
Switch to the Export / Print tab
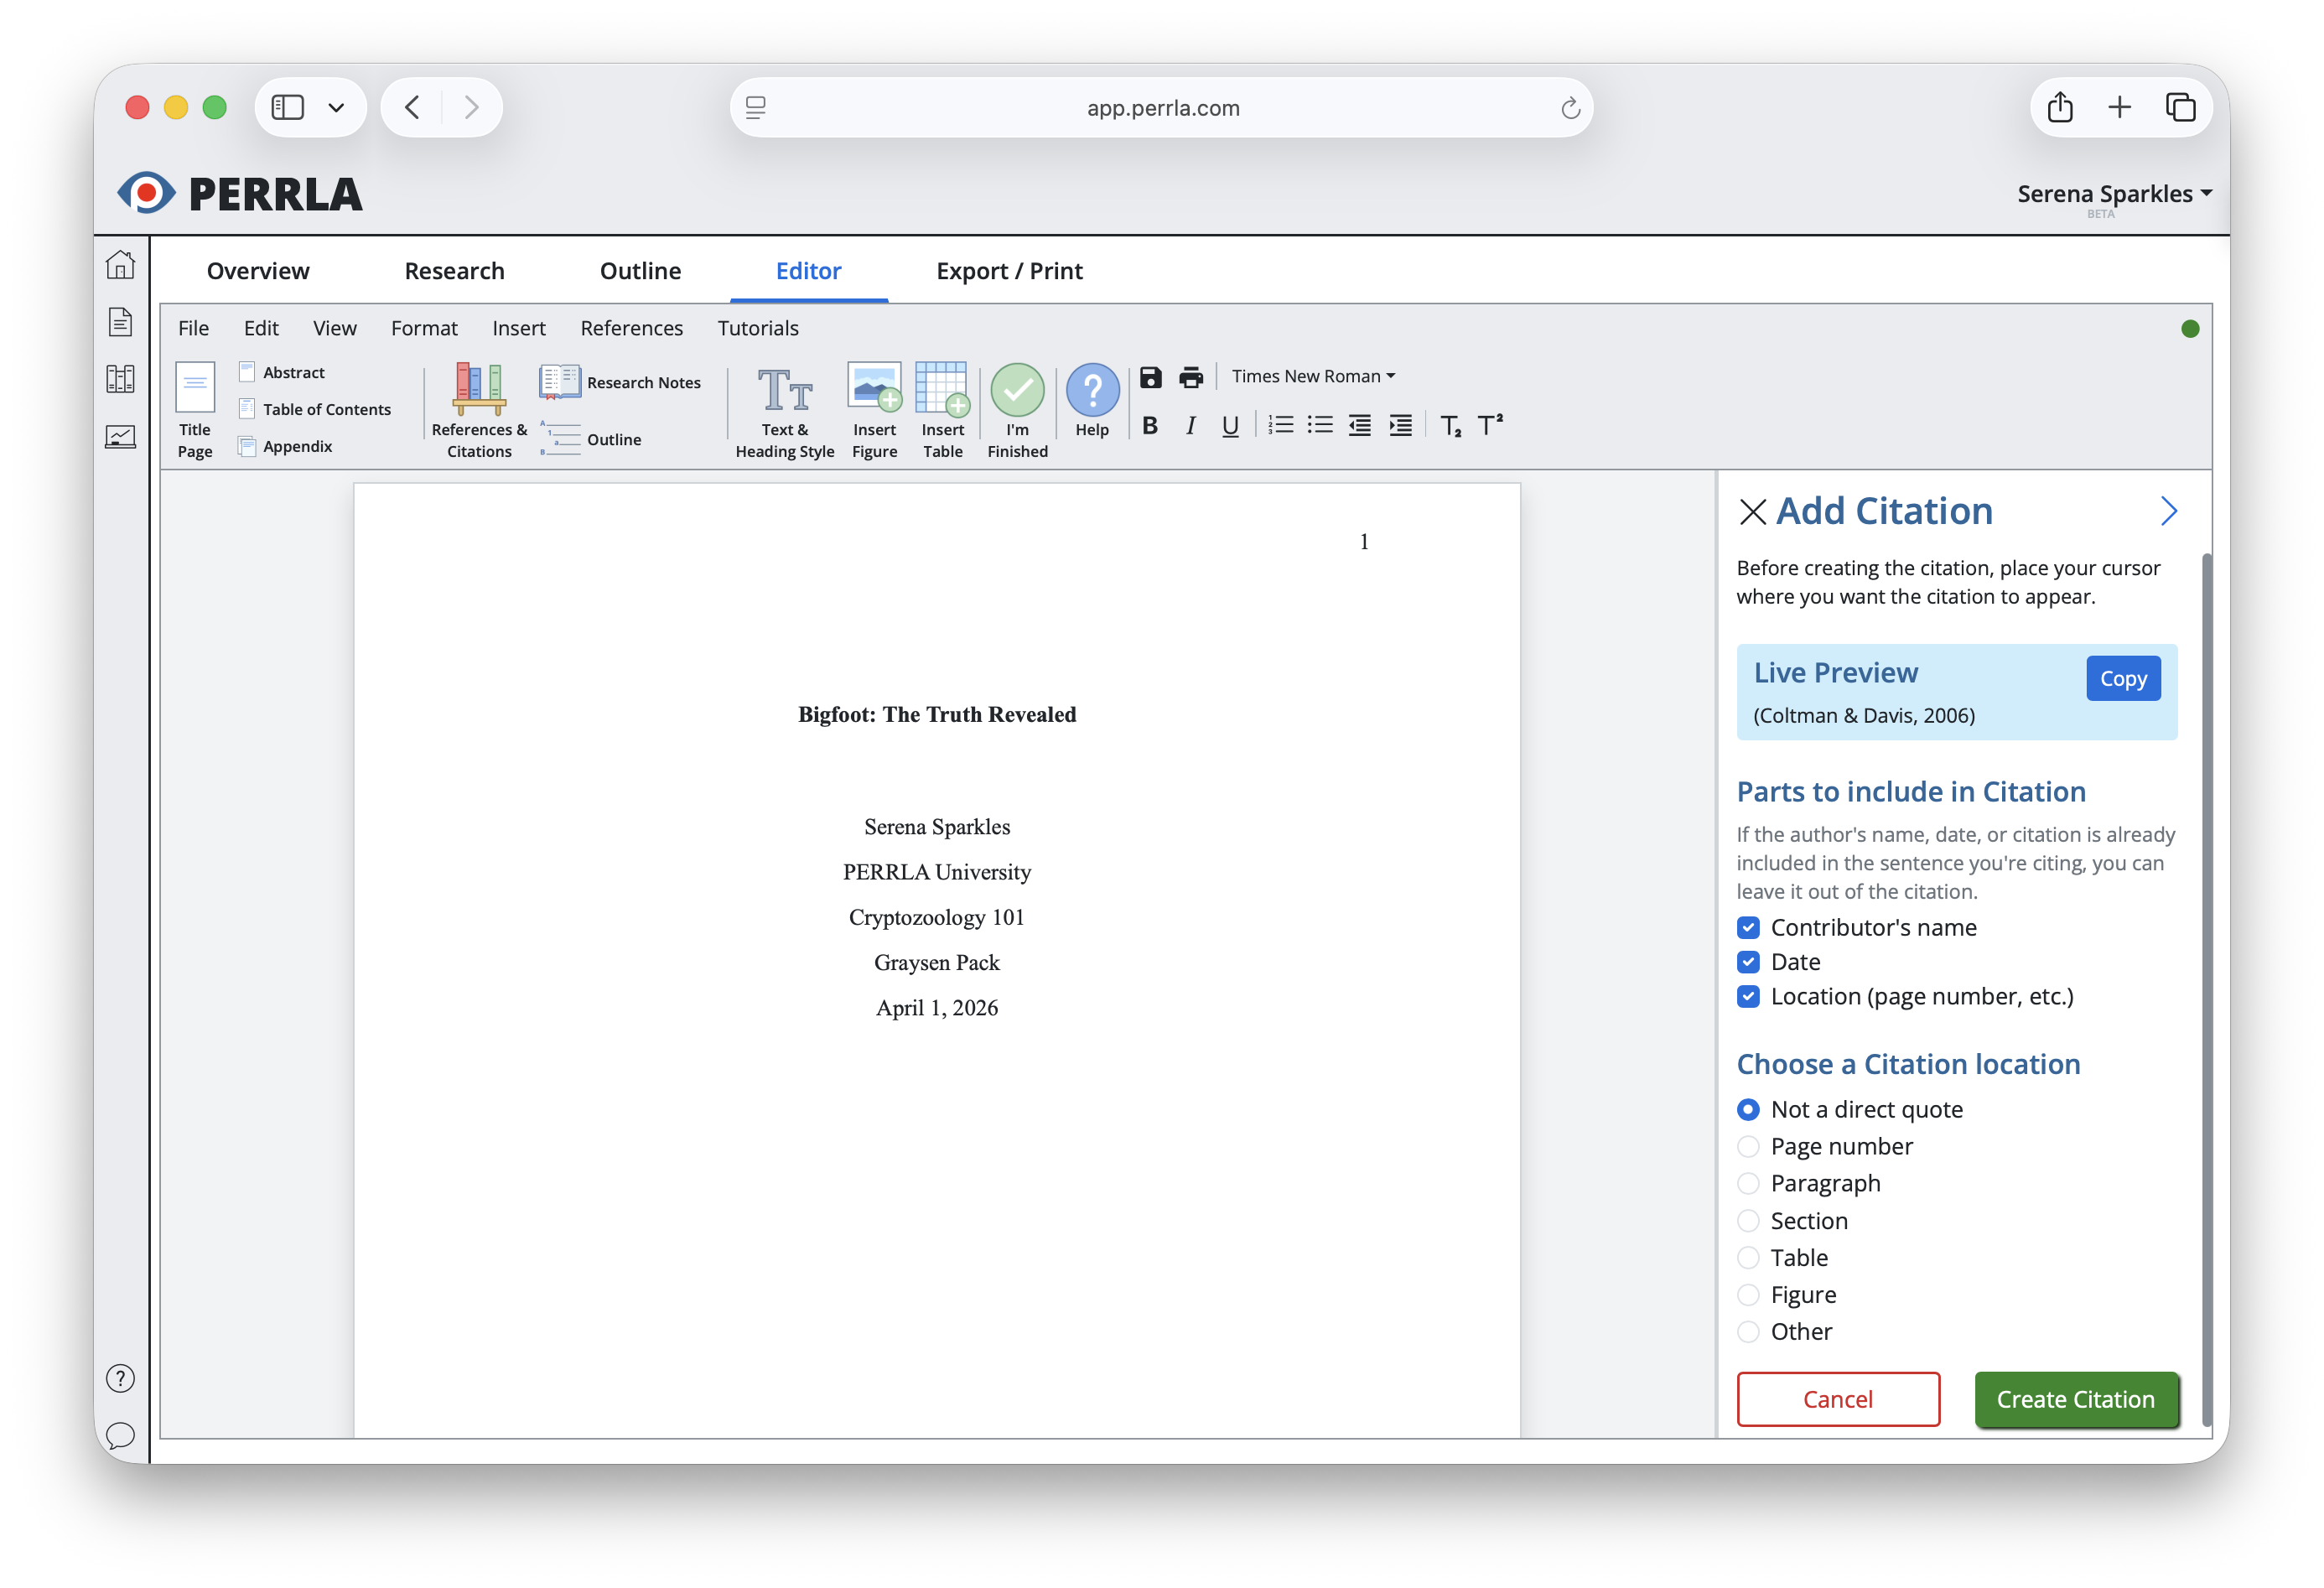coord(1009,271)
